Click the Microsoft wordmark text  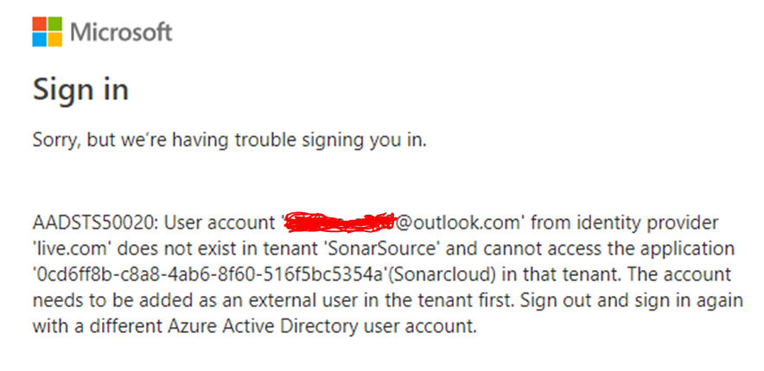[x=121, y=33]
